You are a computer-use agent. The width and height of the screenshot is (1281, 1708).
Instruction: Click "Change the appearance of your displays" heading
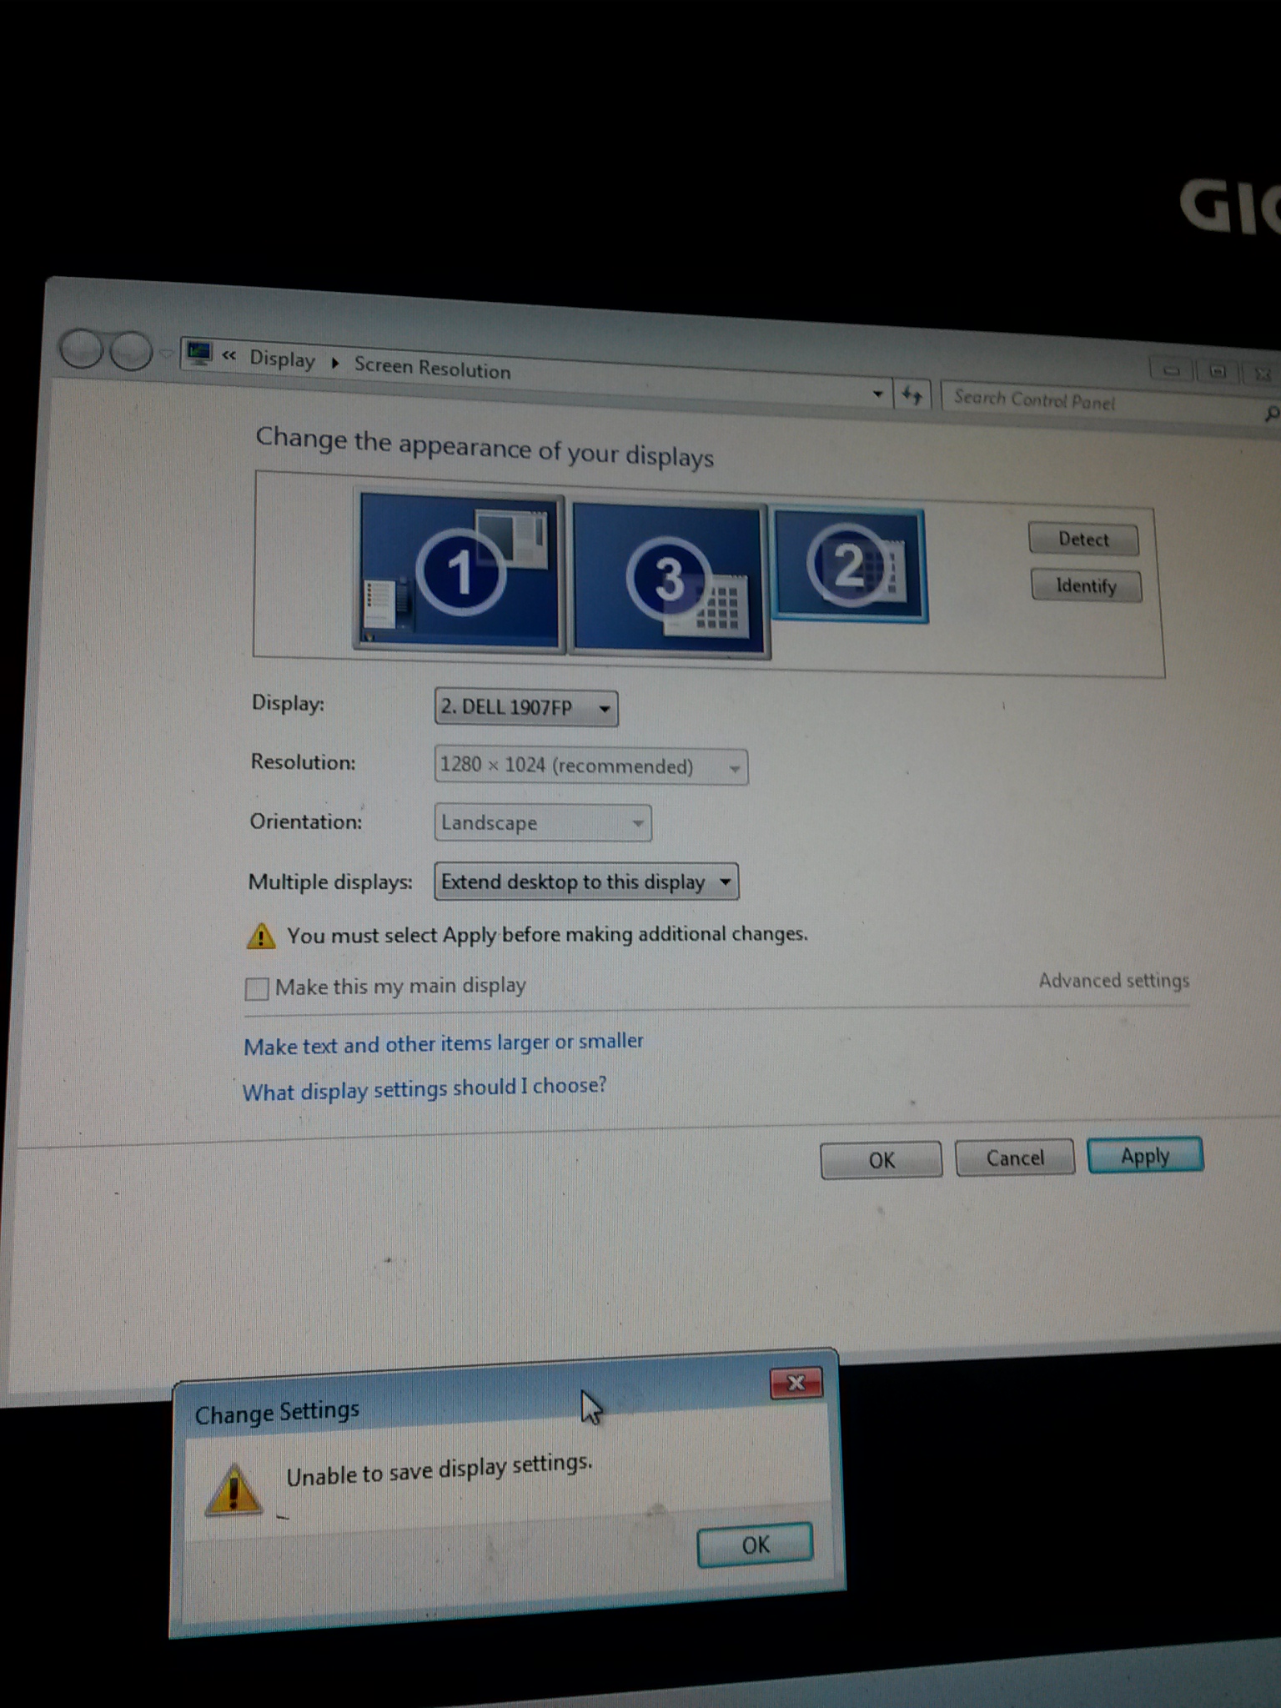tap(485, 446)
